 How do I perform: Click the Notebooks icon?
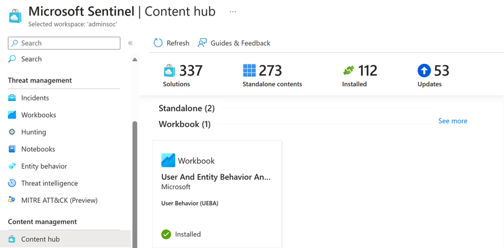point(12,149)
